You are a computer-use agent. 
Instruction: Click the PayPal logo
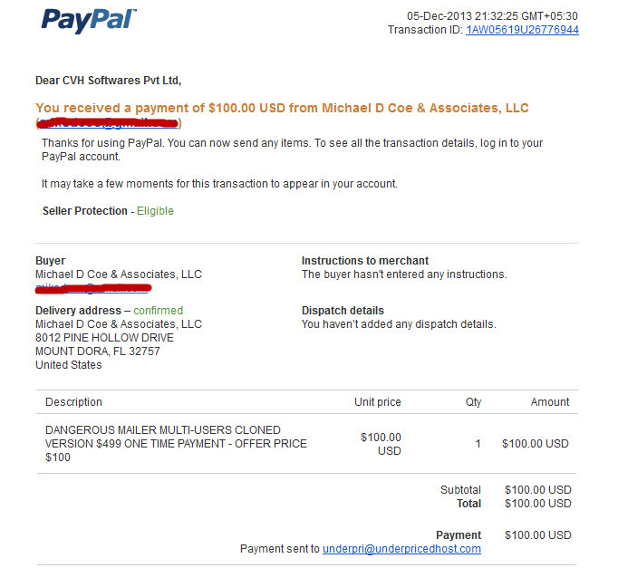[89, 20]
